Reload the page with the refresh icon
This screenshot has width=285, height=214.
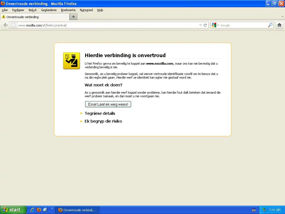(205, 25)
